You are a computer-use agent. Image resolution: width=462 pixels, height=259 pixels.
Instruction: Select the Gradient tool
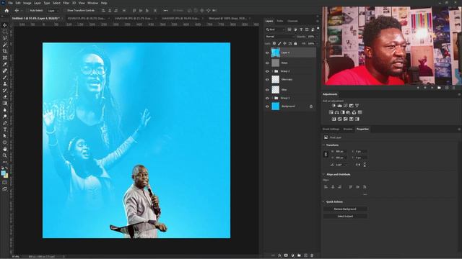tap(5, 103)
